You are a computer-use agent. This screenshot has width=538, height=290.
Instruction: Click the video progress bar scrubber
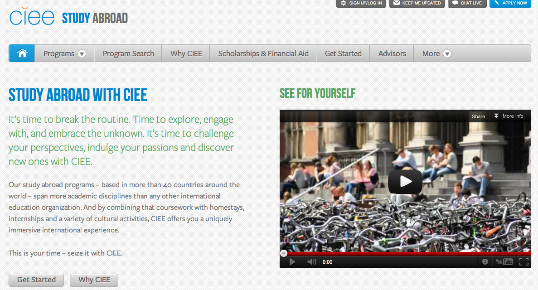(x=283, y=254)
